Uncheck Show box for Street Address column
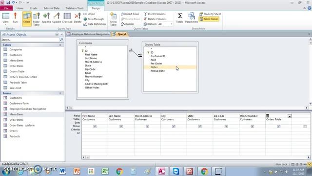The width and height of the screenshot is (312, 176). tap(147, 126)
